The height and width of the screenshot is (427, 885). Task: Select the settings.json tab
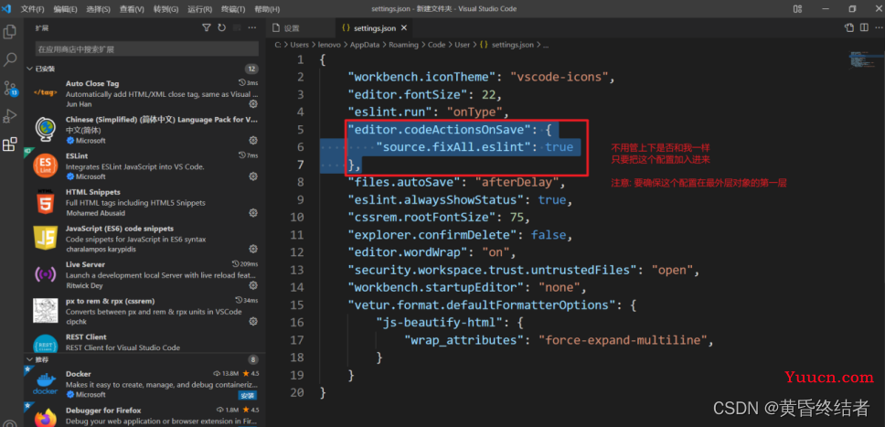(x=374, y=28)
